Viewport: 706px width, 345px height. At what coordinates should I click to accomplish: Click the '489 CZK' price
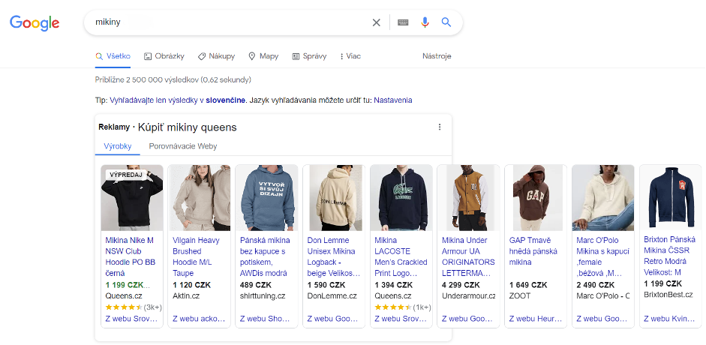click(256, 285)
